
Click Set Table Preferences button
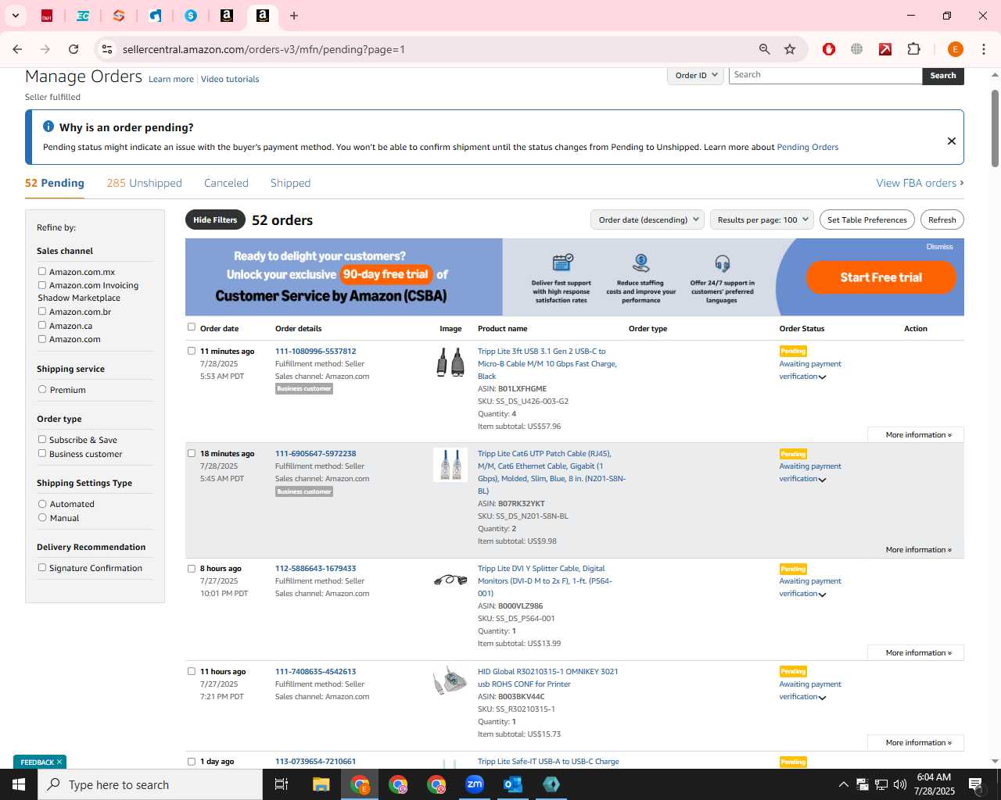coord(867,220)
